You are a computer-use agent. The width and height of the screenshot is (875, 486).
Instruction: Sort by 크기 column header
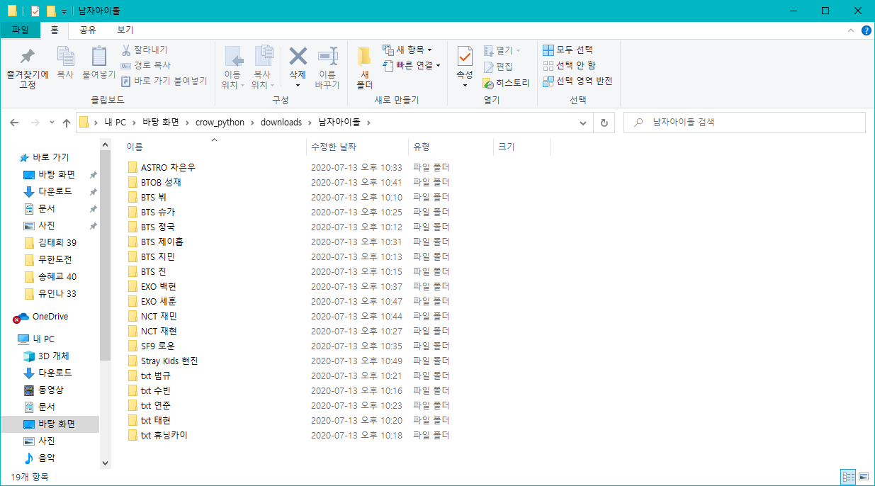tap(521, 147)
